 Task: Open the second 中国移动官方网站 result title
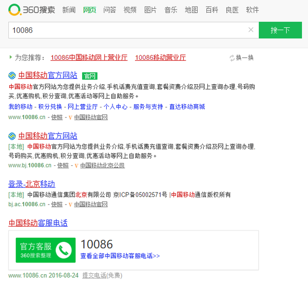click(48, 136)
